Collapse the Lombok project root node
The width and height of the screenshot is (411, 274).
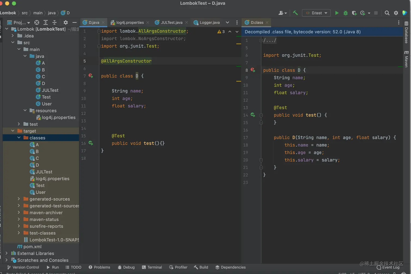tap(7, 29)
